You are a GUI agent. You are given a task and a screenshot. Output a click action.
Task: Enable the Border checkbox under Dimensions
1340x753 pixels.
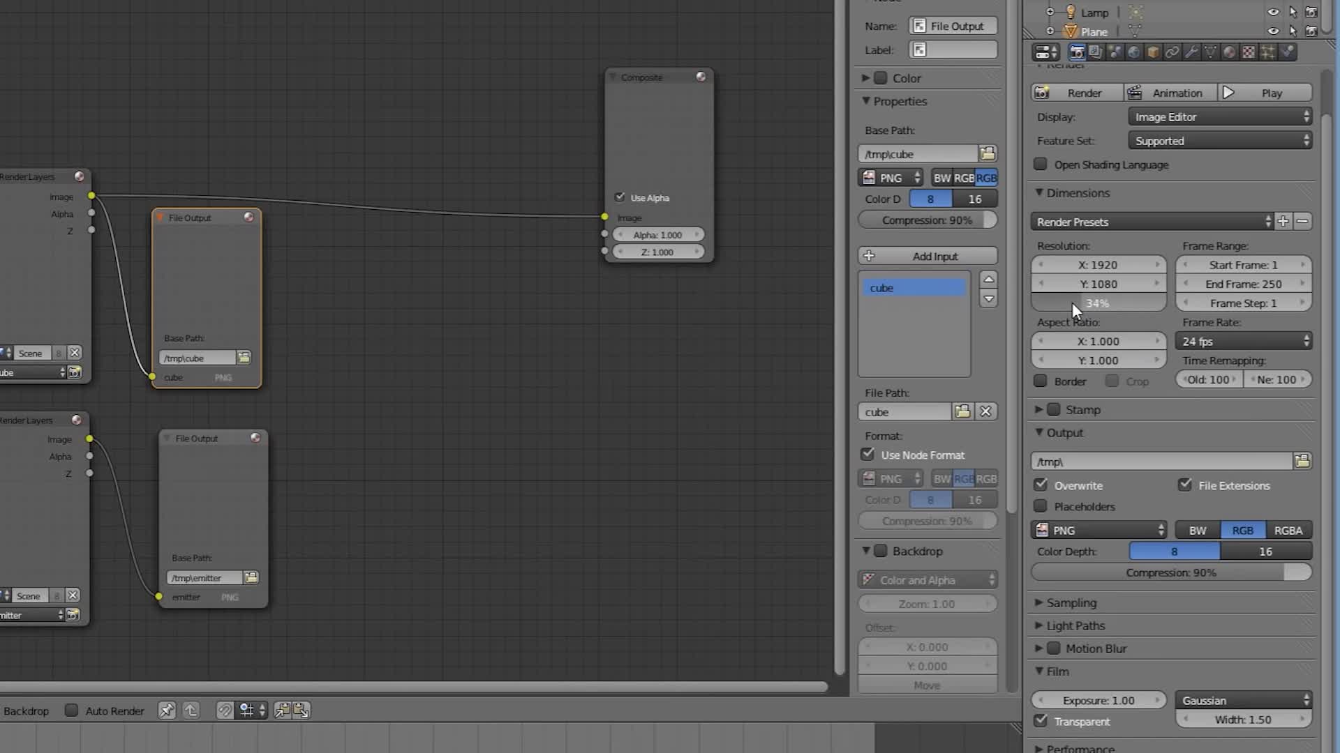click(x=1041, y=381)
